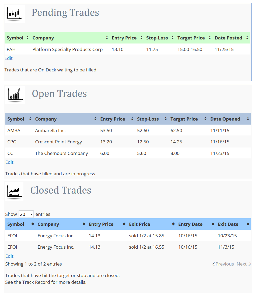Screen dimensions: 255x294
Task: Open the Show entries dropdown
Action: pyautogui.click(x=26, y=214)
